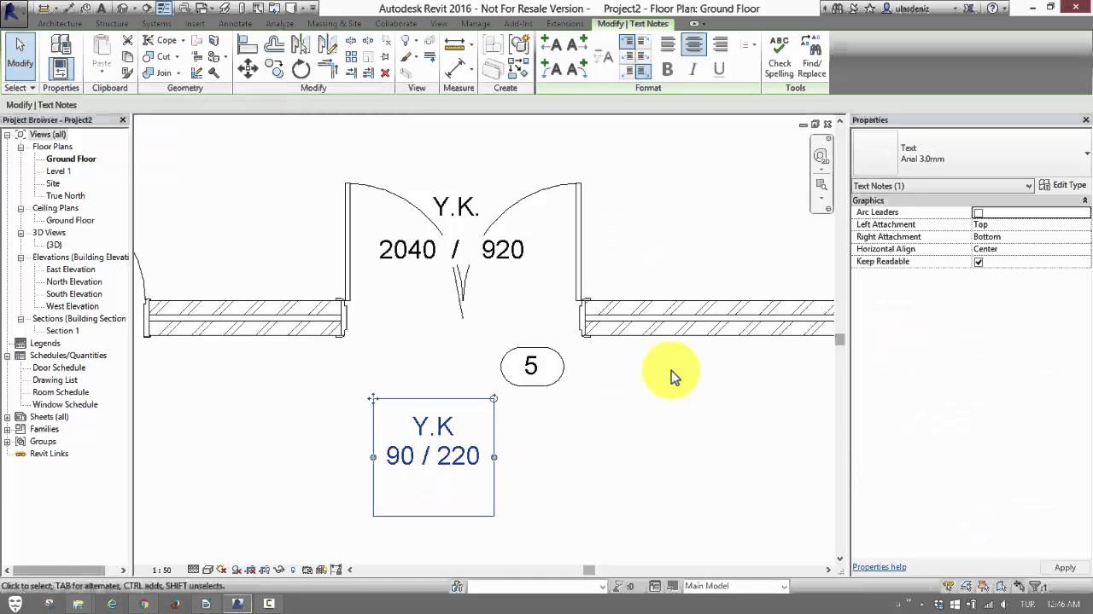Collapse the Floor Plans tree node
1093x614 pixels.
coord(21,147)
